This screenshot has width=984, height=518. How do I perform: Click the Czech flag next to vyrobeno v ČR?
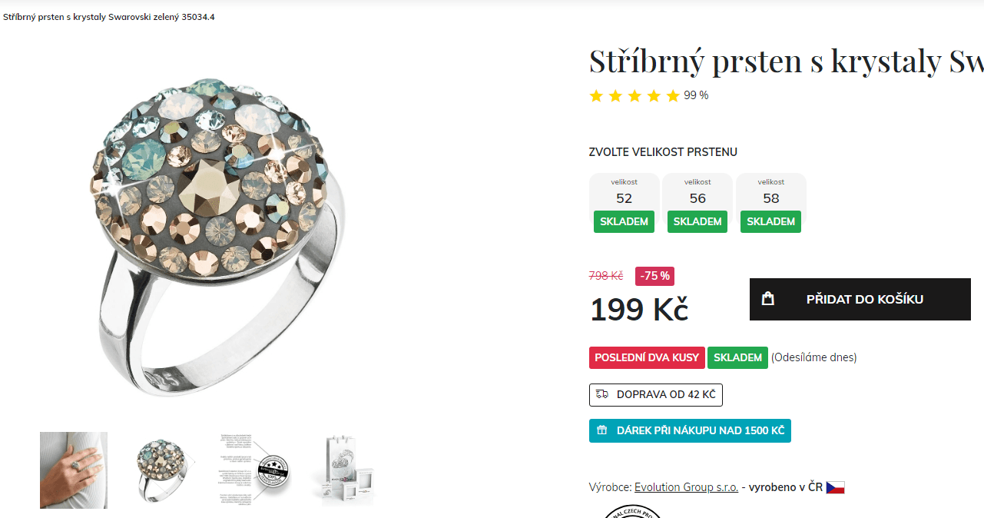point(835,486)
